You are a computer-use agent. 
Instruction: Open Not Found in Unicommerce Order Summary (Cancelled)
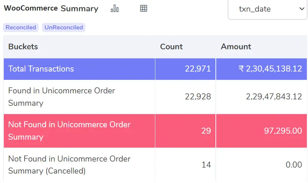coord(155,165)
